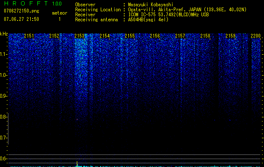Click the observer name Masayuki Kobayashi

151,5
